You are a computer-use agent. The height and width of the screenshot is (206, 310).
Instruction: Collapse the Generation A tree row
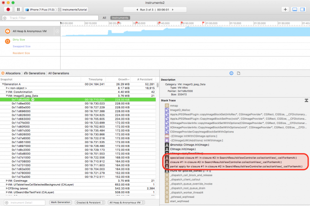tap(2, 84)
